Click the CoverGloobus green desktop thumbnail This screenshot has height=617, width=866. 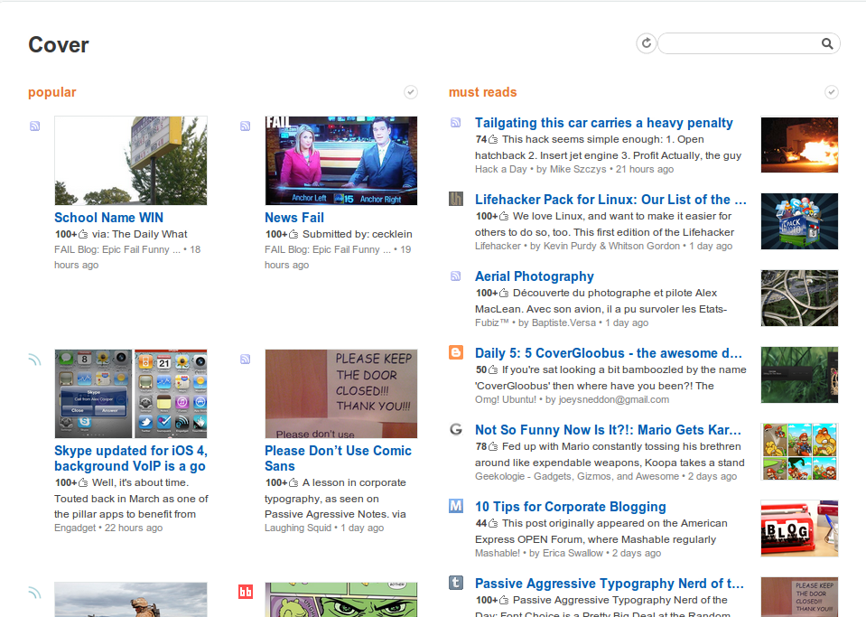(799, 375)
